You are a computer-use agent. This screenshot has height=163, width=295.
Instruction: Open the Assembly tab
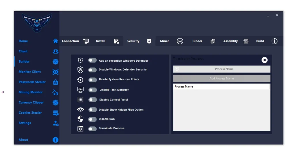230,41
